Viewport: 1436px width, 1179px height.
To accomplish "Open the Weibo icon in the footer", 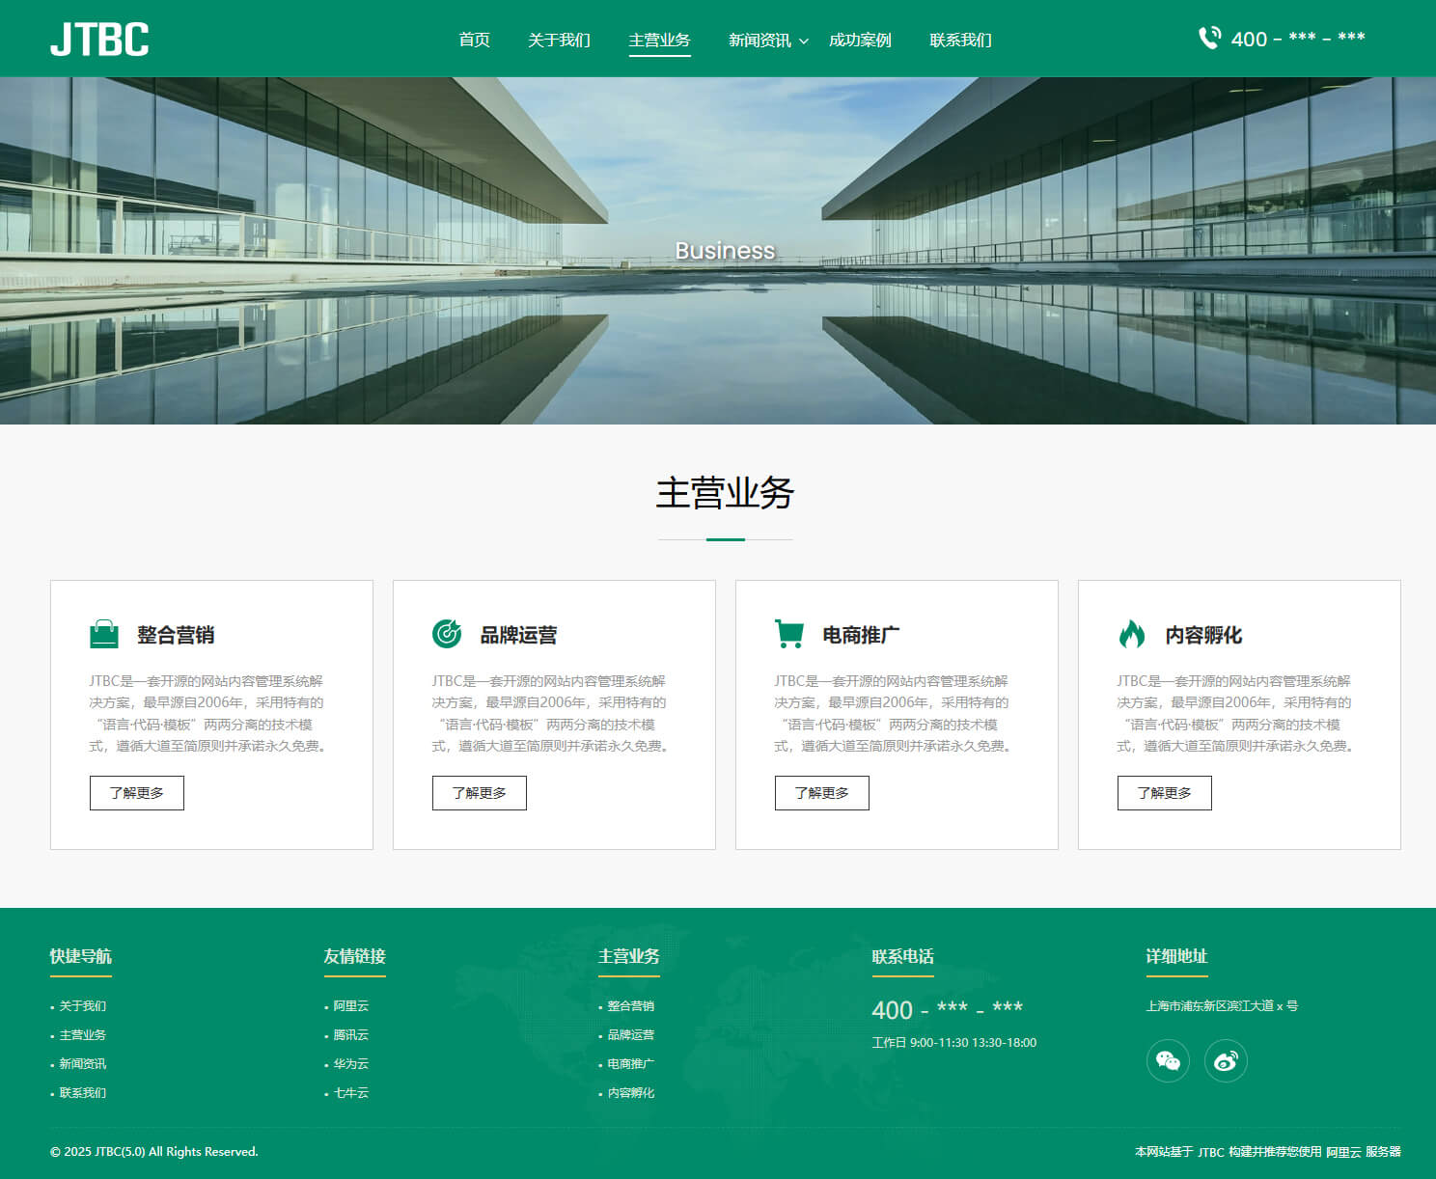I will (x=1226, y=1061).
